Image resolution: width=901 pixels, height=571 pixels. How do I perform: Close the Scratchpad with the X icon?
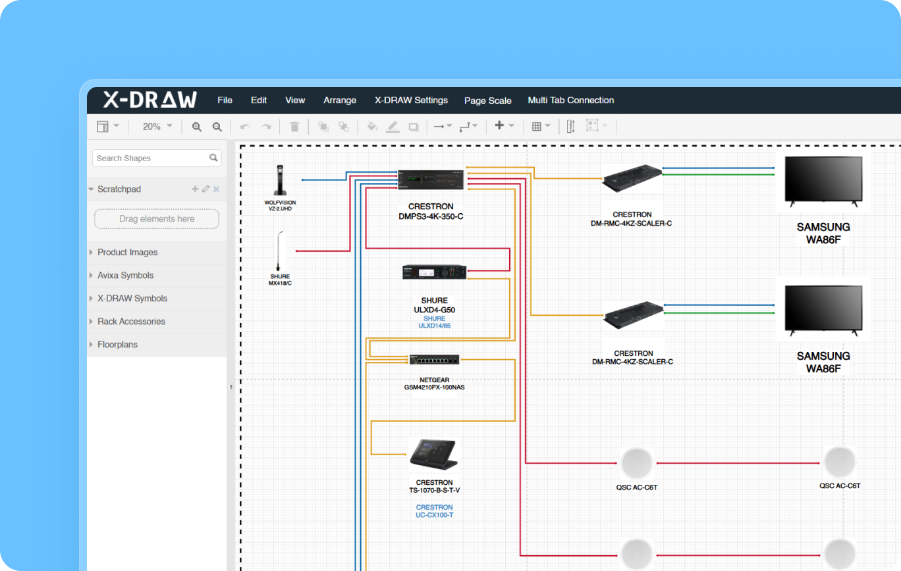[216, 189]
